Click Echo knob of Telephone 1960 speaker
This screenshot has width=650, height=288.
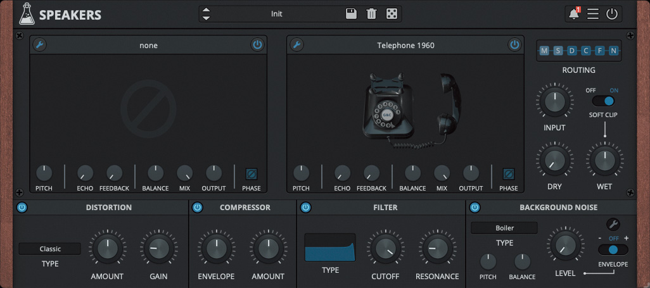[x=342, y=173]
